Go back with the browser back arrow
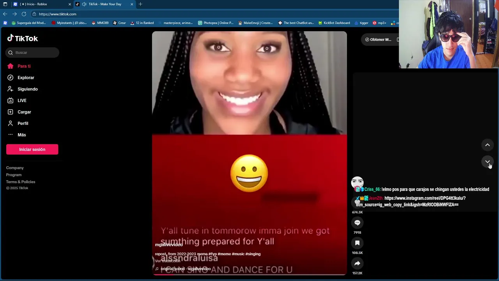This screenshot has width=499, height=281. click(x=5, y=14)
